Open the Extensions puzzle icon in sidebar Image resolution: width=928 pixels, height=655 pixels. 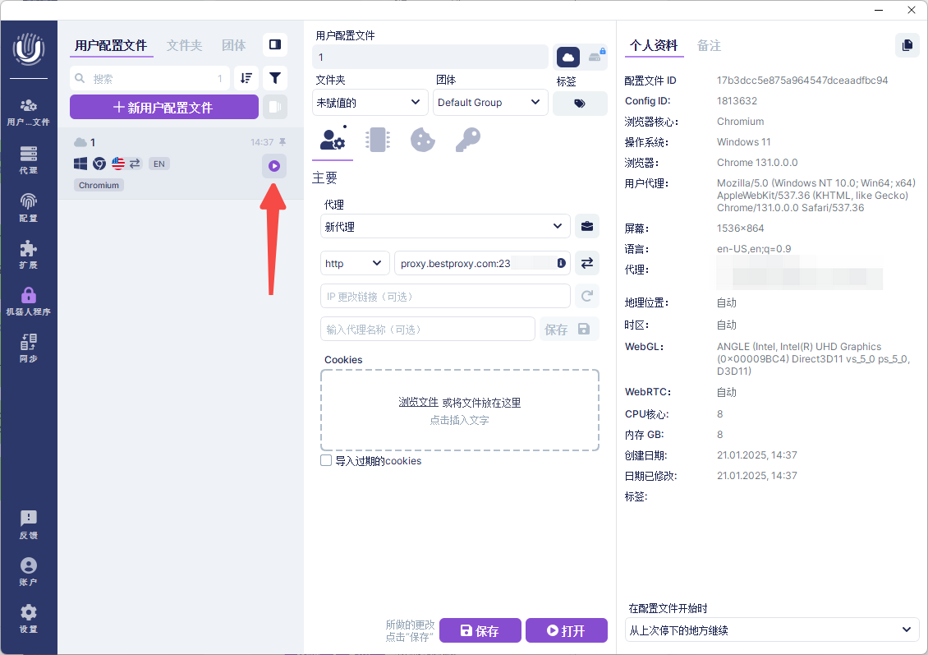tap(29, 254)
